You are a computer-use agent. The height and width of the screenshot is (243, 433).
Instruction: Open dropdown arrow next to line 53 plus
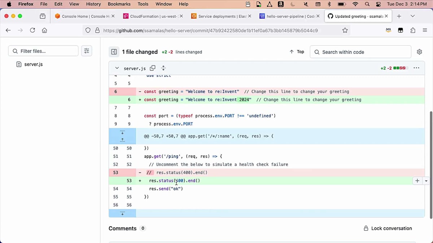tap(426, 181)
